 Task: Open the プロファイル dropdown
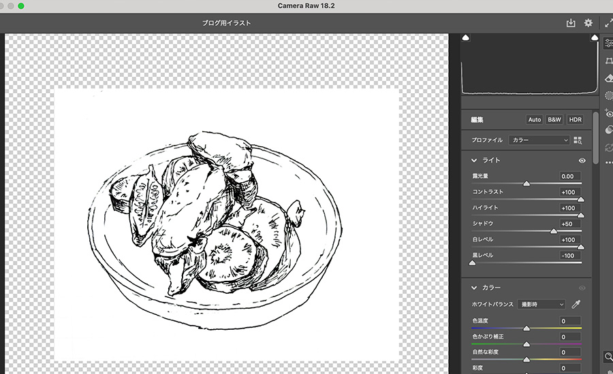pos(539,140)
